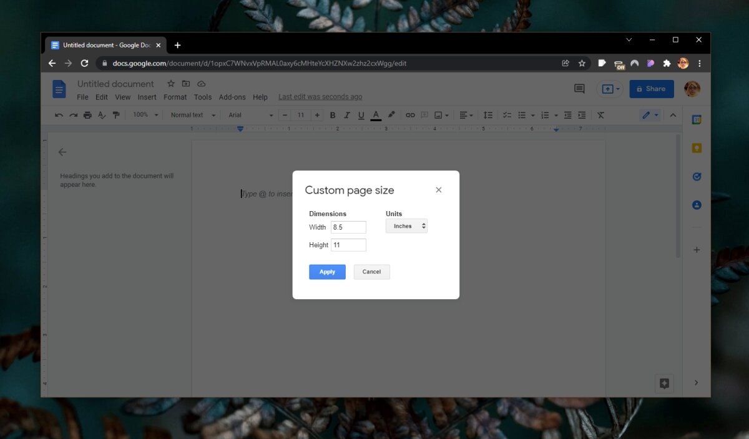
Task: Open the Arial font family dropdown
Action: coord(248,115)
